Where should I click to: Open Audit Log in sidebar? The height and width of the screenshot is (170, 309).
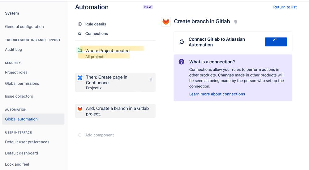click(14, 50)
